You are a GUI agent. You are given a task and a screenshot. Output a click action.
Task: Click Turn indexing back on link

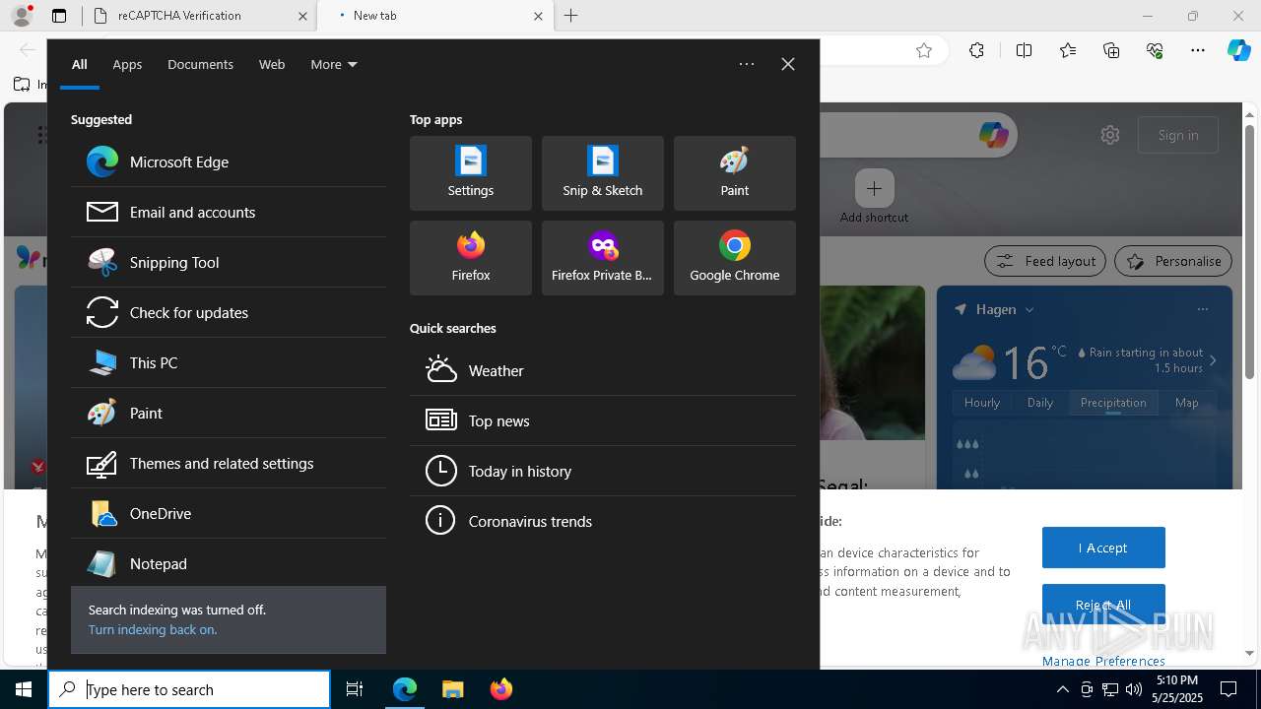coord(153,629)
